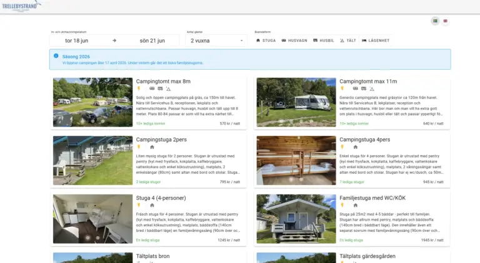Screen dimensions: 480x263
Task: Click 1245 kr / natt price
Action: [229, 240]
